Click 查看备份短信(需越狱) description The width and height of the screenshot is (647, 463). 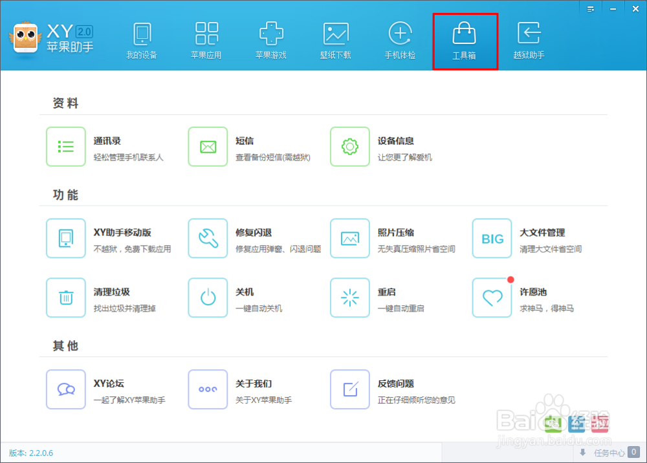pyautogui.click(x=273, y=158)
